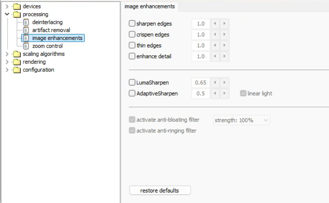
Task: Check the AdaptiveSharpen option
Action: tap(132, 93)
